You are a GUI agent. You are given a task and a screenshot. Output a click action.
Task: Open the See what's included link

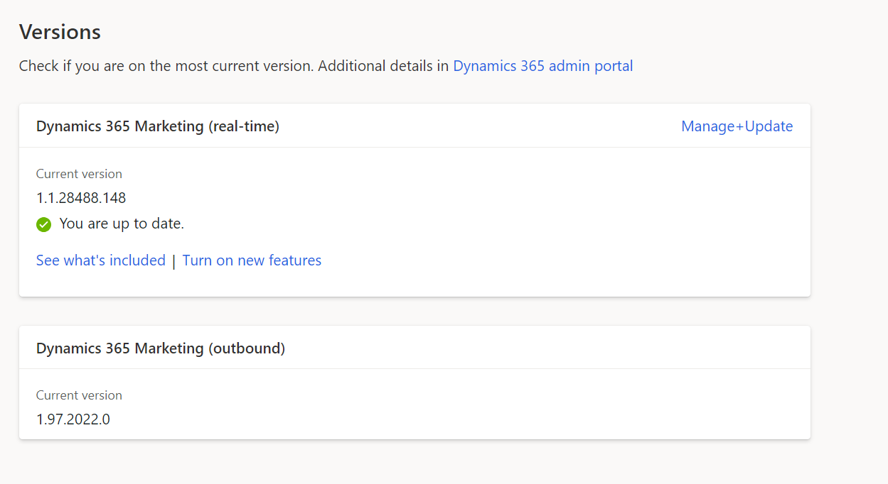[x=101, y=260]
